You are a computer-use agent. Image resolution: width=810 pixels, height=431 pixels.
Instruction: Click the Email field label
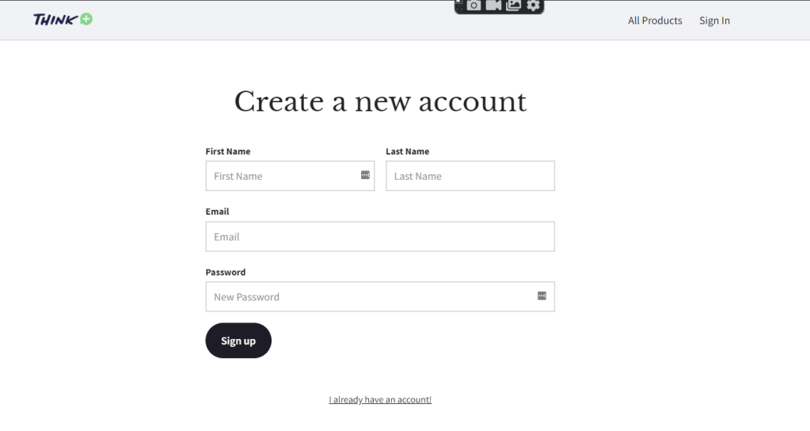[217, 212]
